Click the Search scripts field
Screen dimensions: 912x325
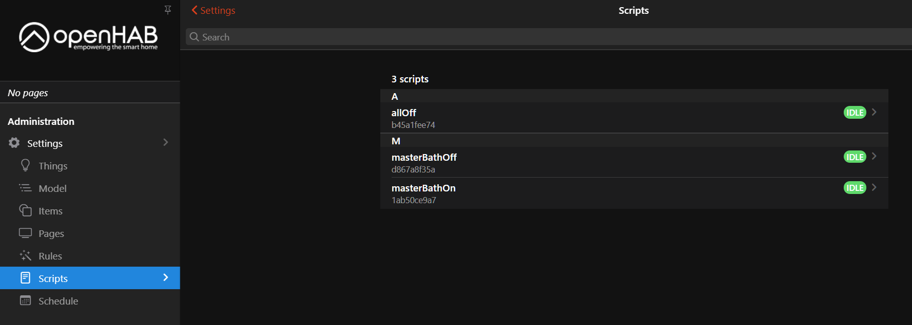(x=513, y=37)
